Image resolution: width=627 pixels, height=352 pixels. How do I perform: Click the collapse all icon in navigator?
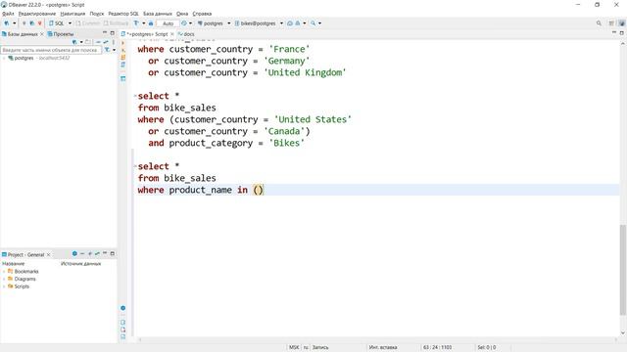pyautogui.click(x=98, y=42)
